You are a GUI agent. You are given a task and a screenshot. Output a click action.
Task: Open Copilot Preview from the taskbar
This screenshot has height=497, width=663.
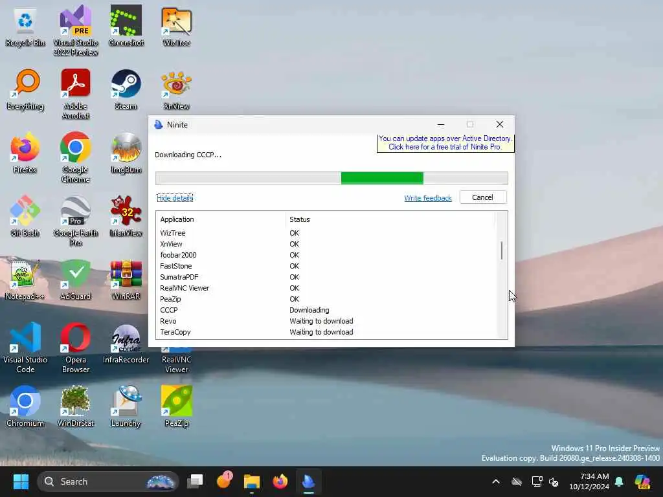point(642,481)
